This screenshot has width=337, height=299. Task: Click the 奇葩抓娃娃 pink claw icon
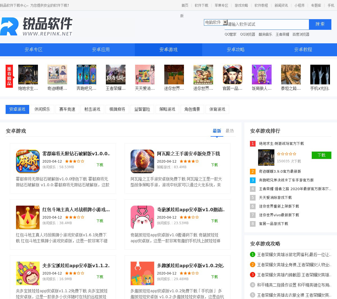[142, 217]
